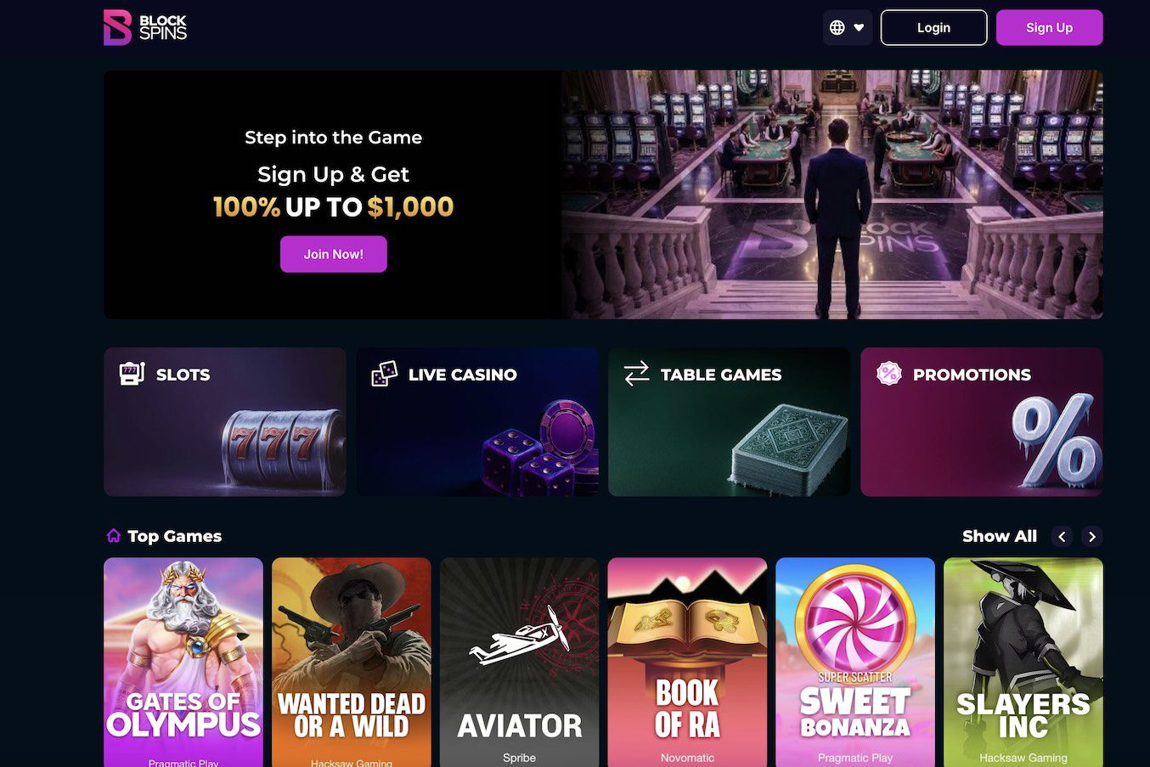The image size is (1150, 767).
Task: Expand the language dropdown arrow
Action: [860, 27]
